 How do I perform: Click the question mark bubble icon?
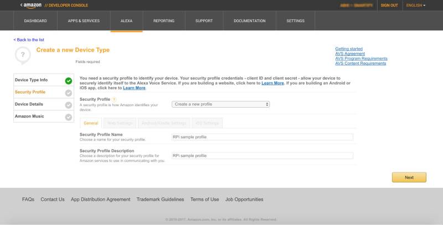click(x=23, y=55)
